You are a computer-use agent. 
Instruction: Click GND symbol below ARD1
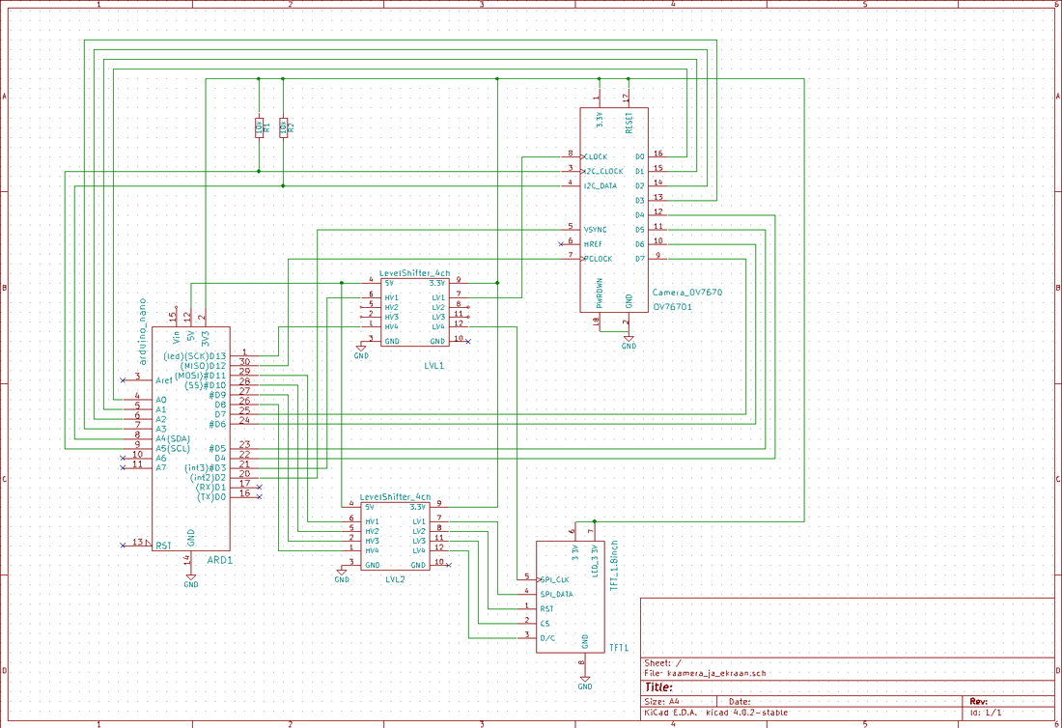pyautogui.click(x=191, y=579)
